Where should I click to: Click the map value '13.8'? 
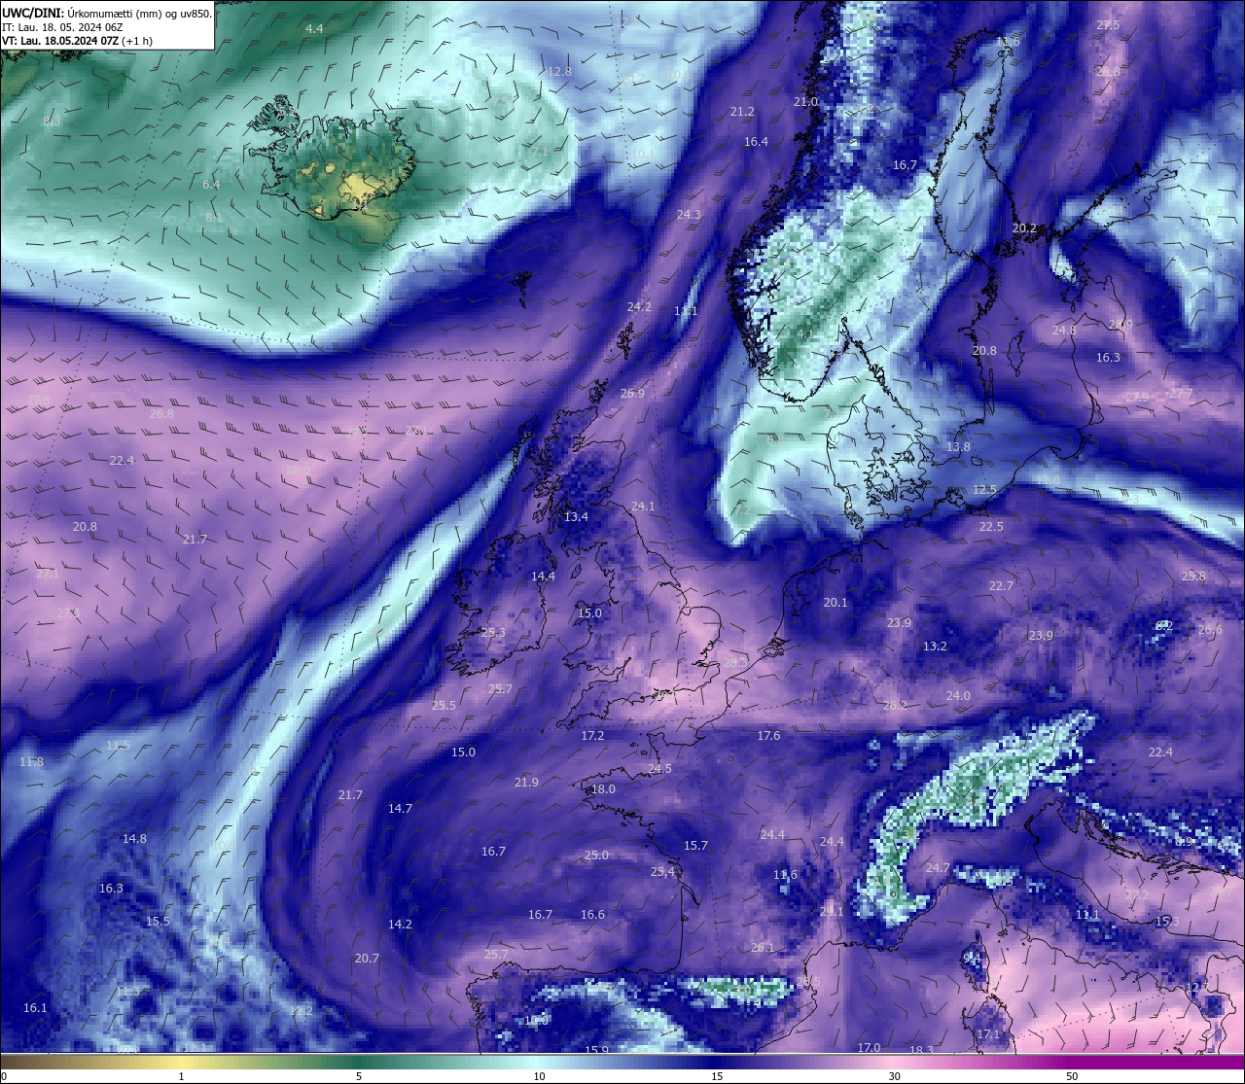coord(958,447)
